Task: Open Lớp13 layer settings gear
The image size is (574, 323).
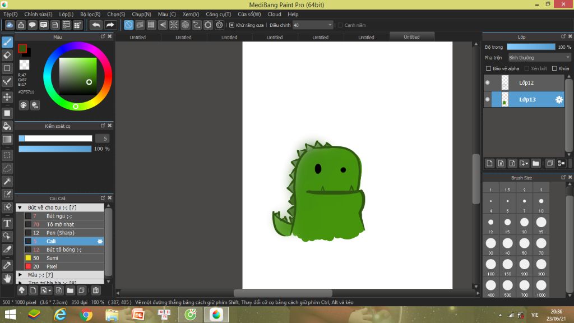Action: pos(559,100)
